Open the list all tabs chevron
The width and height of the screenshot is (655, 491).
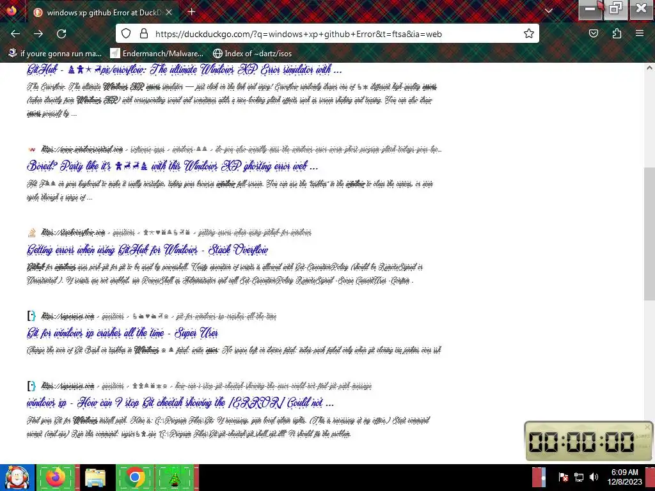tap(549, 11)
